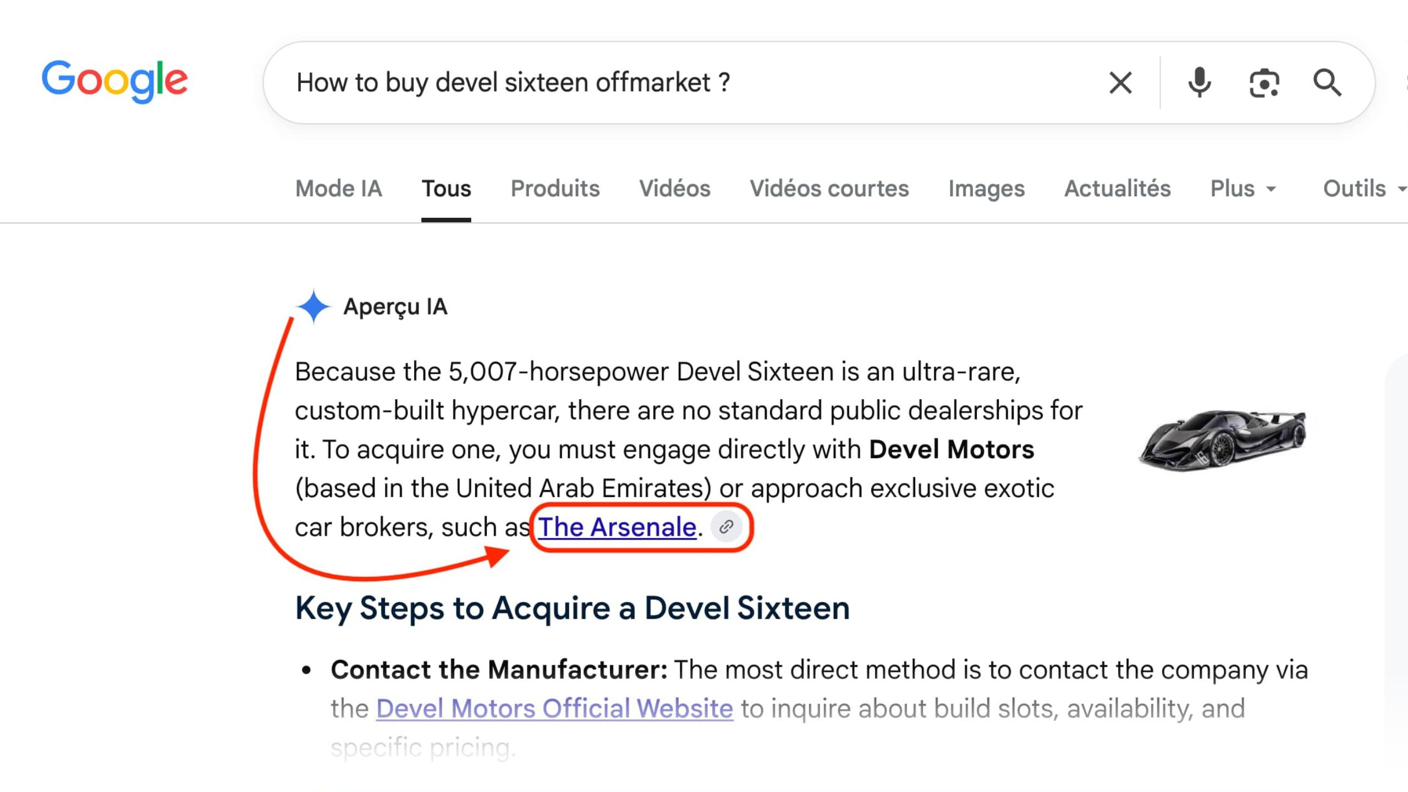Image resolution: width=1408 pixels, height=792 pixels.
Task: Follow the Devel Motors Official Website link
Action: click(554, 708)
